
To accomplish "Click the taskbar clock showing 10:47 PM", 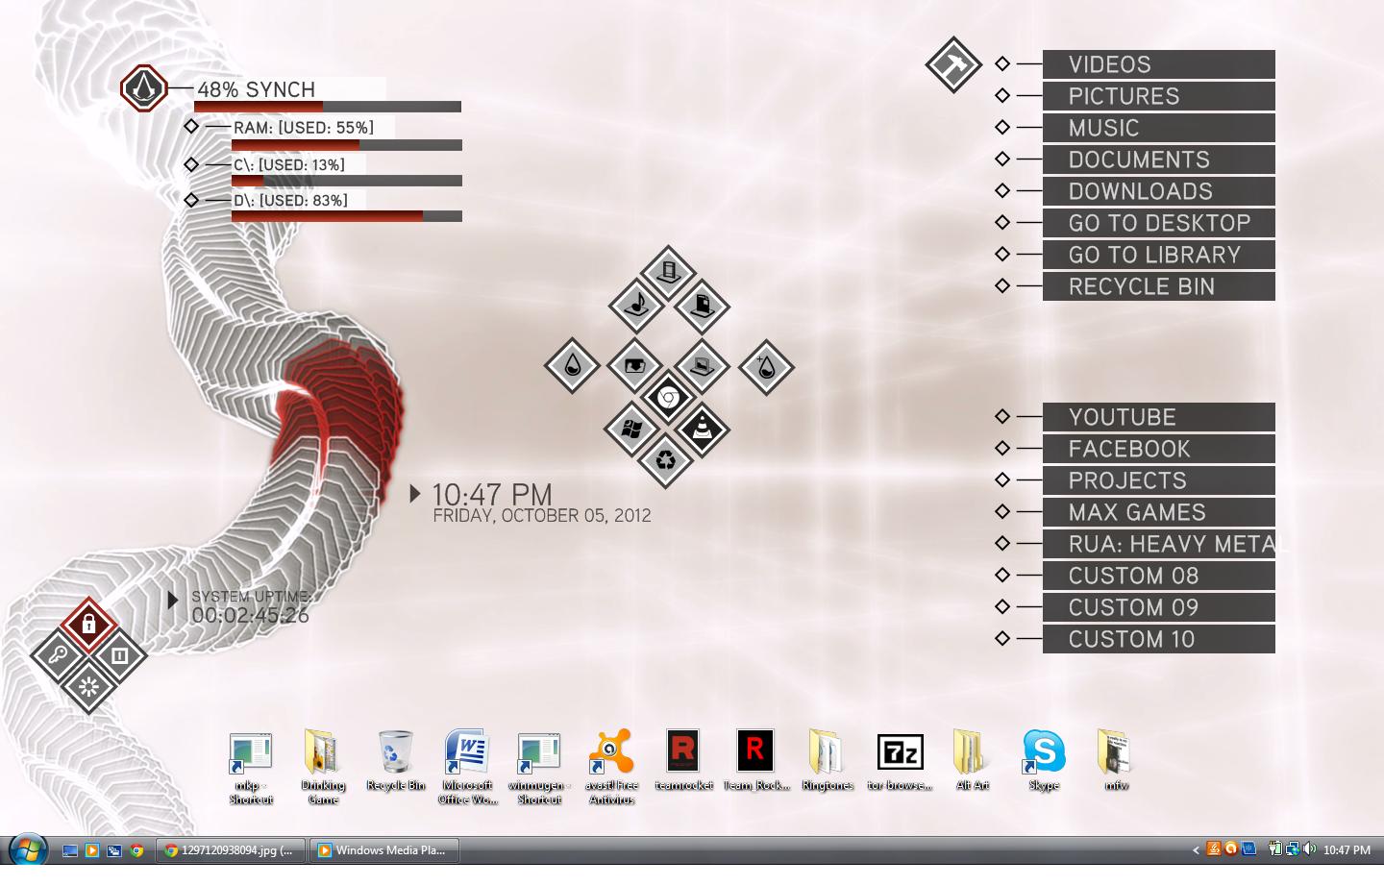I will pyautogui.click(x=1347, y=850).
